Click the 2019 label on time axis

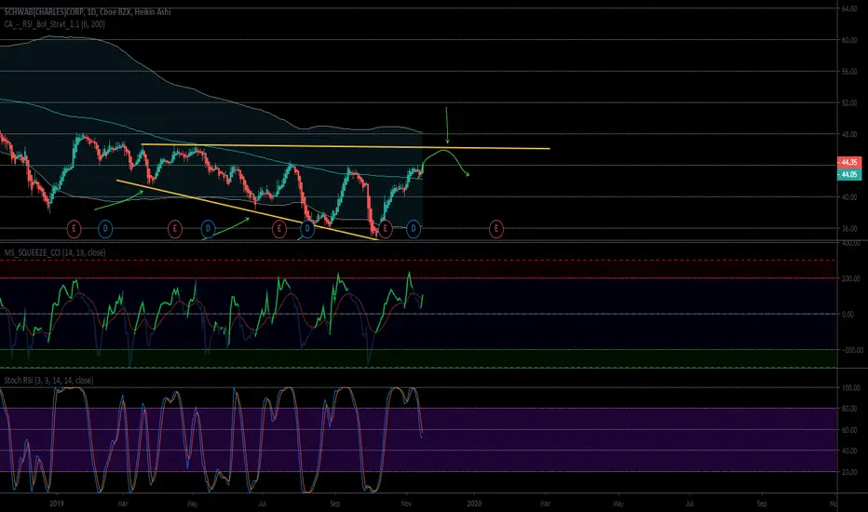57,504
